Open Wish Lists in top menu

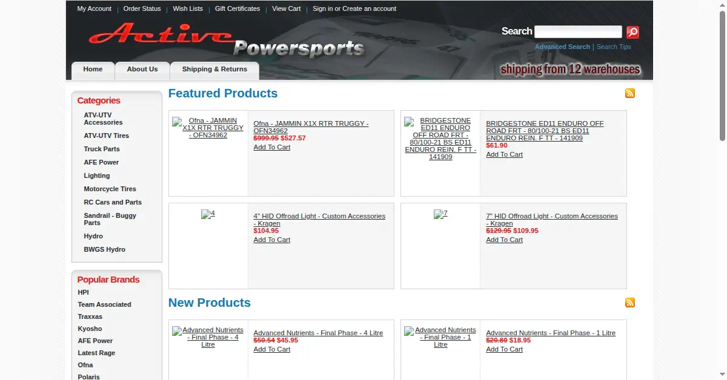[188, 8]
